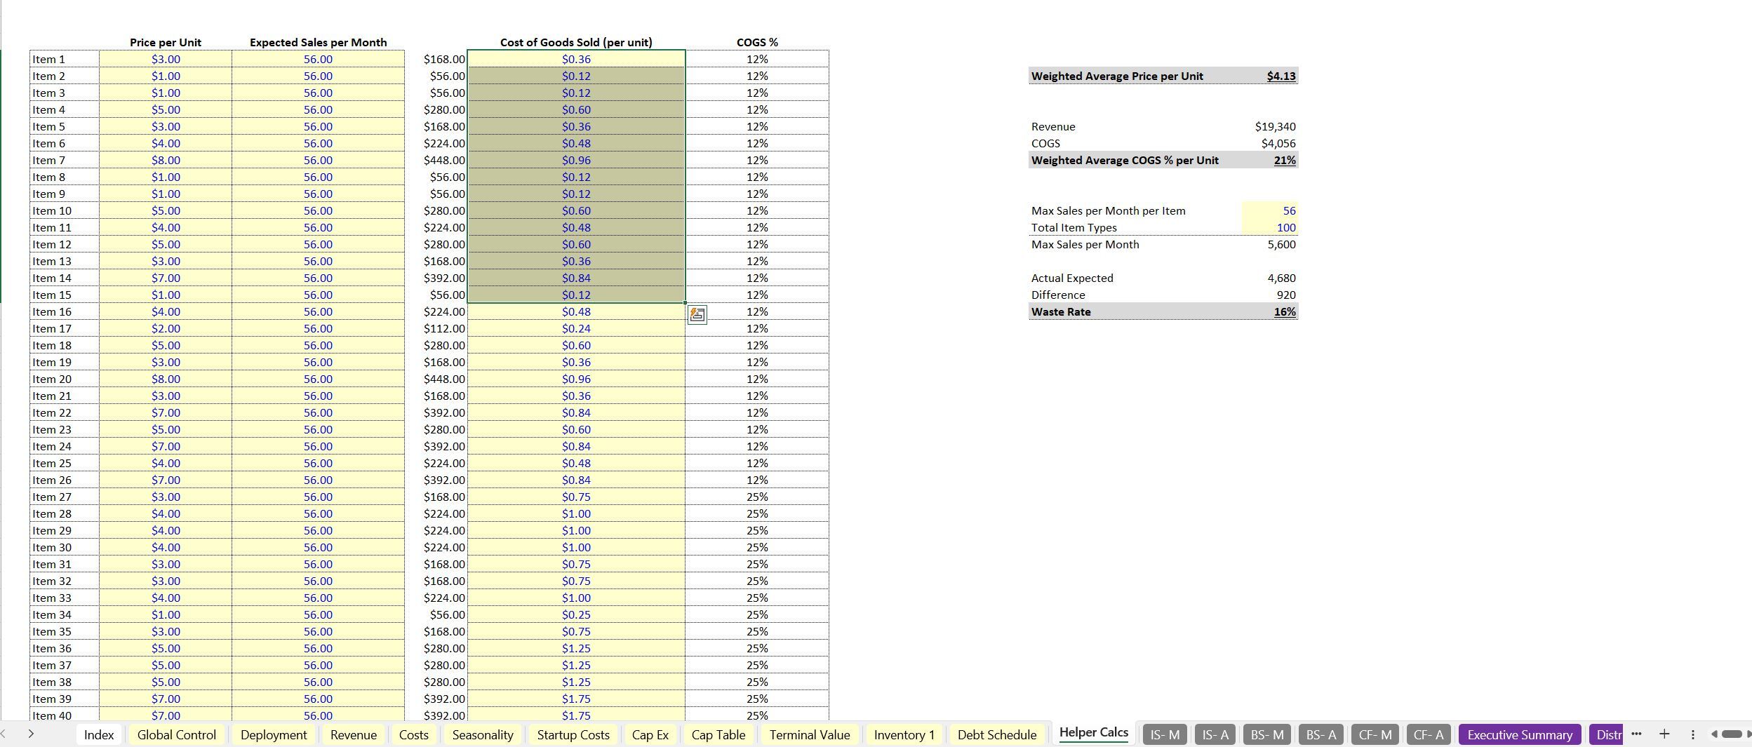Switch to CF- A sheet tab
The width and height of the screenshot is (1752, 747).
click(x=1429, y=734)
